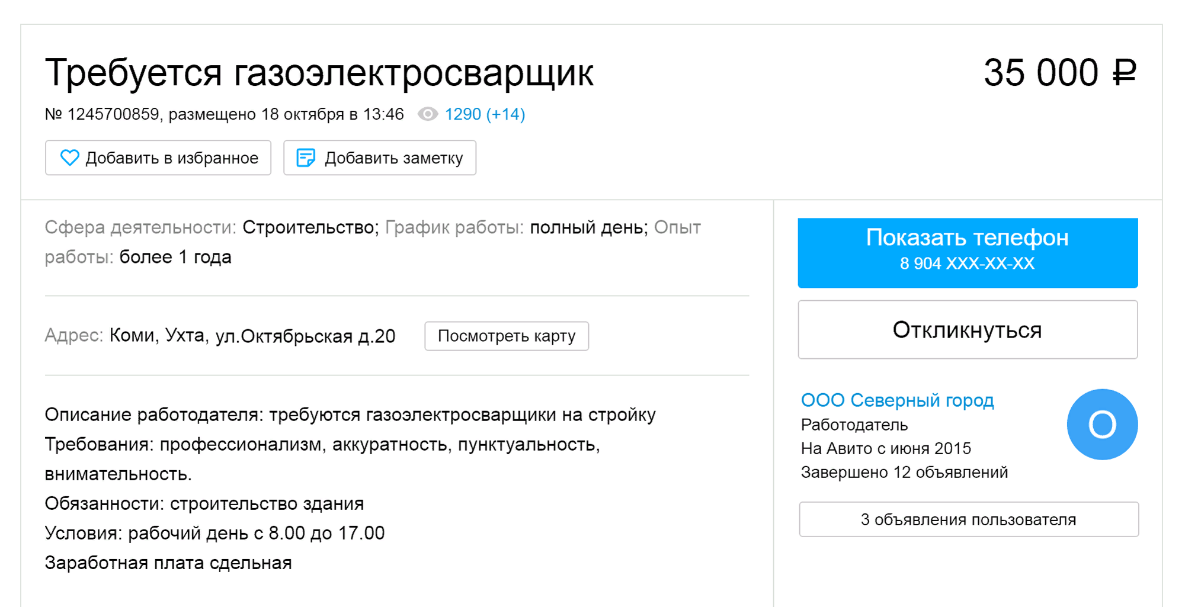The height and width of the screenshot is (607, 1185).
Task: Click the title Требуется газоэлектросварщик
Action: [x=319, y=73]
